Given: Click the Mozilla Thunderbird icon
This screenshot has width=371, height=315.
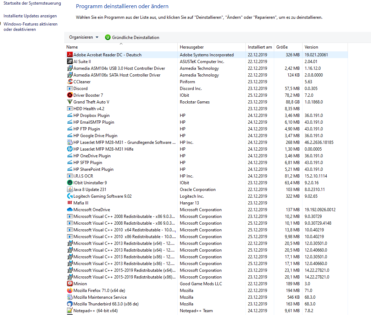Looking at the screenshot, I should click(x=70, y=304).
